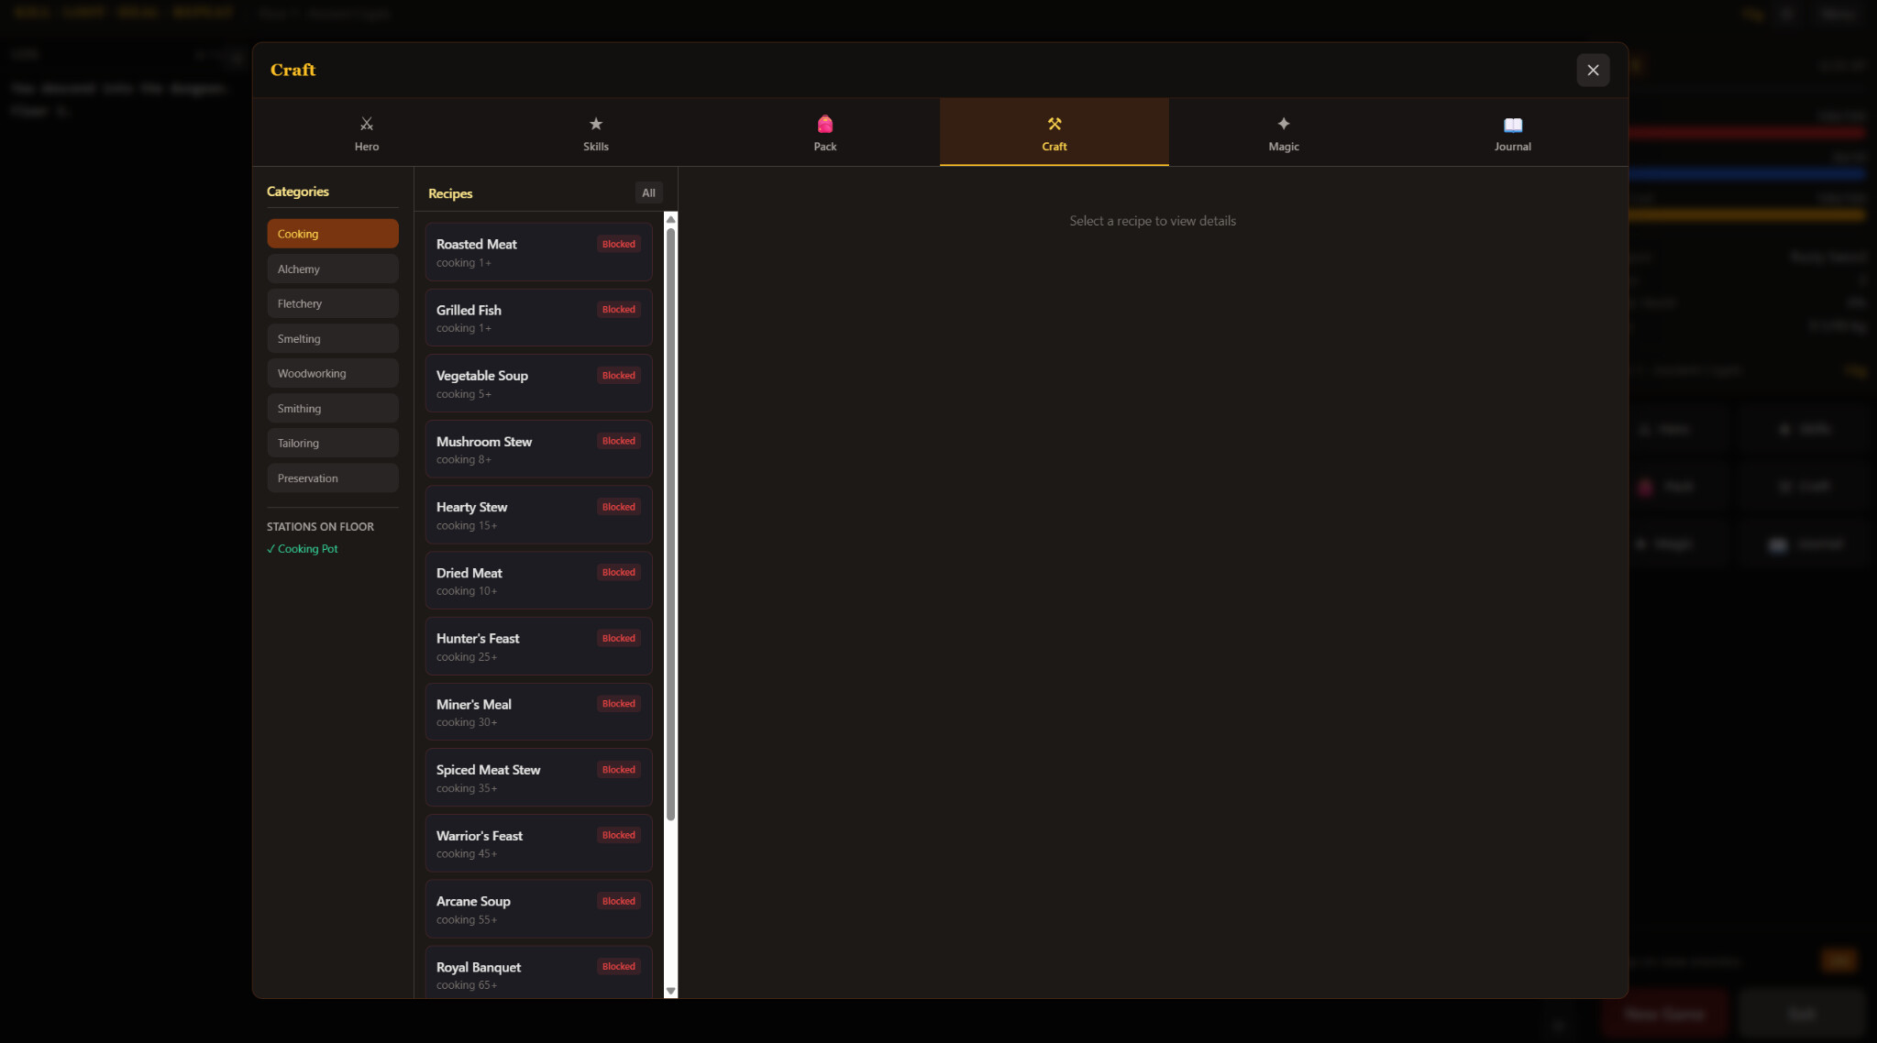Open the Vegetable Soup recipe
1877x1043 pixels.
[x=538, y=383]
